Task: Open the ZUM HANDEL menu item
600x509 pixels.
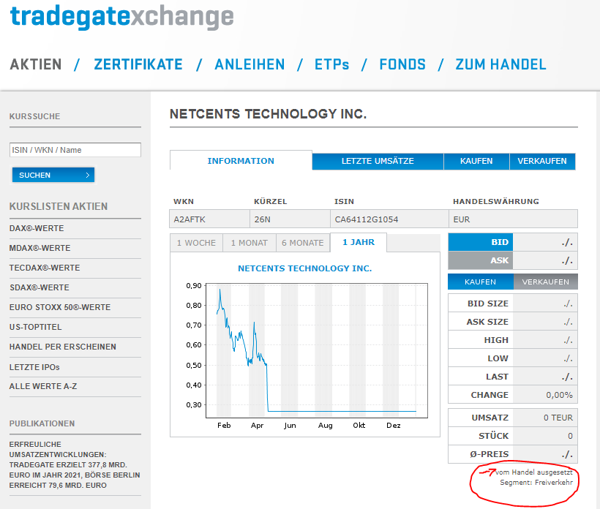Action: point(500,64)
